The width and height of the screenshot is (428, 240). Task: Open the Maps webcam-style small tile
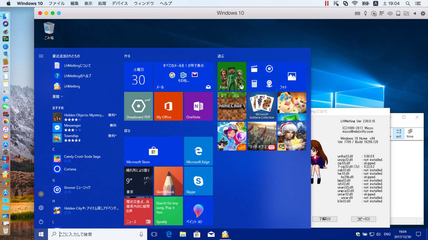click(269, 84)
